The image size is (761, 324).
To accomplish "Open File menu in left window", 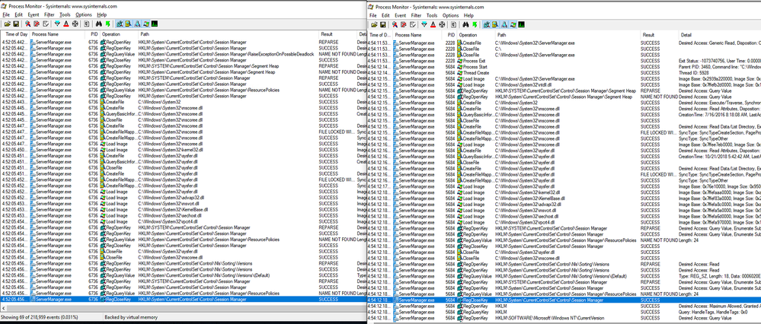I will pyautogui.click(x=6, y=15).
